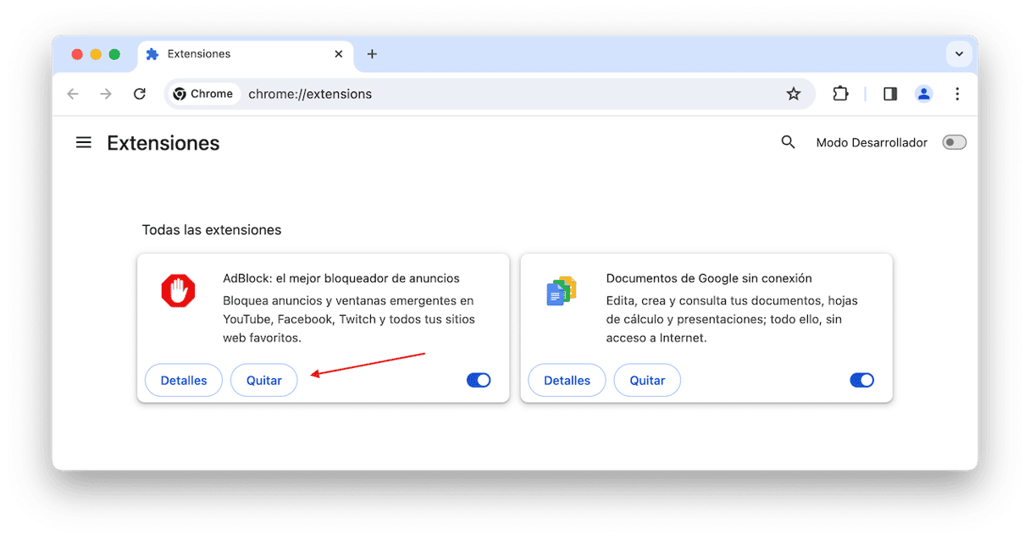1030x539 pixels.
Task: Click the browser forward arrow
Action: click(x=106, y=94)
